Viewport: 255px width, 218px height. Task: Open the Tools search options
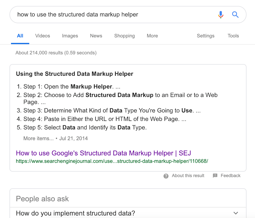(x=233, y=36)
